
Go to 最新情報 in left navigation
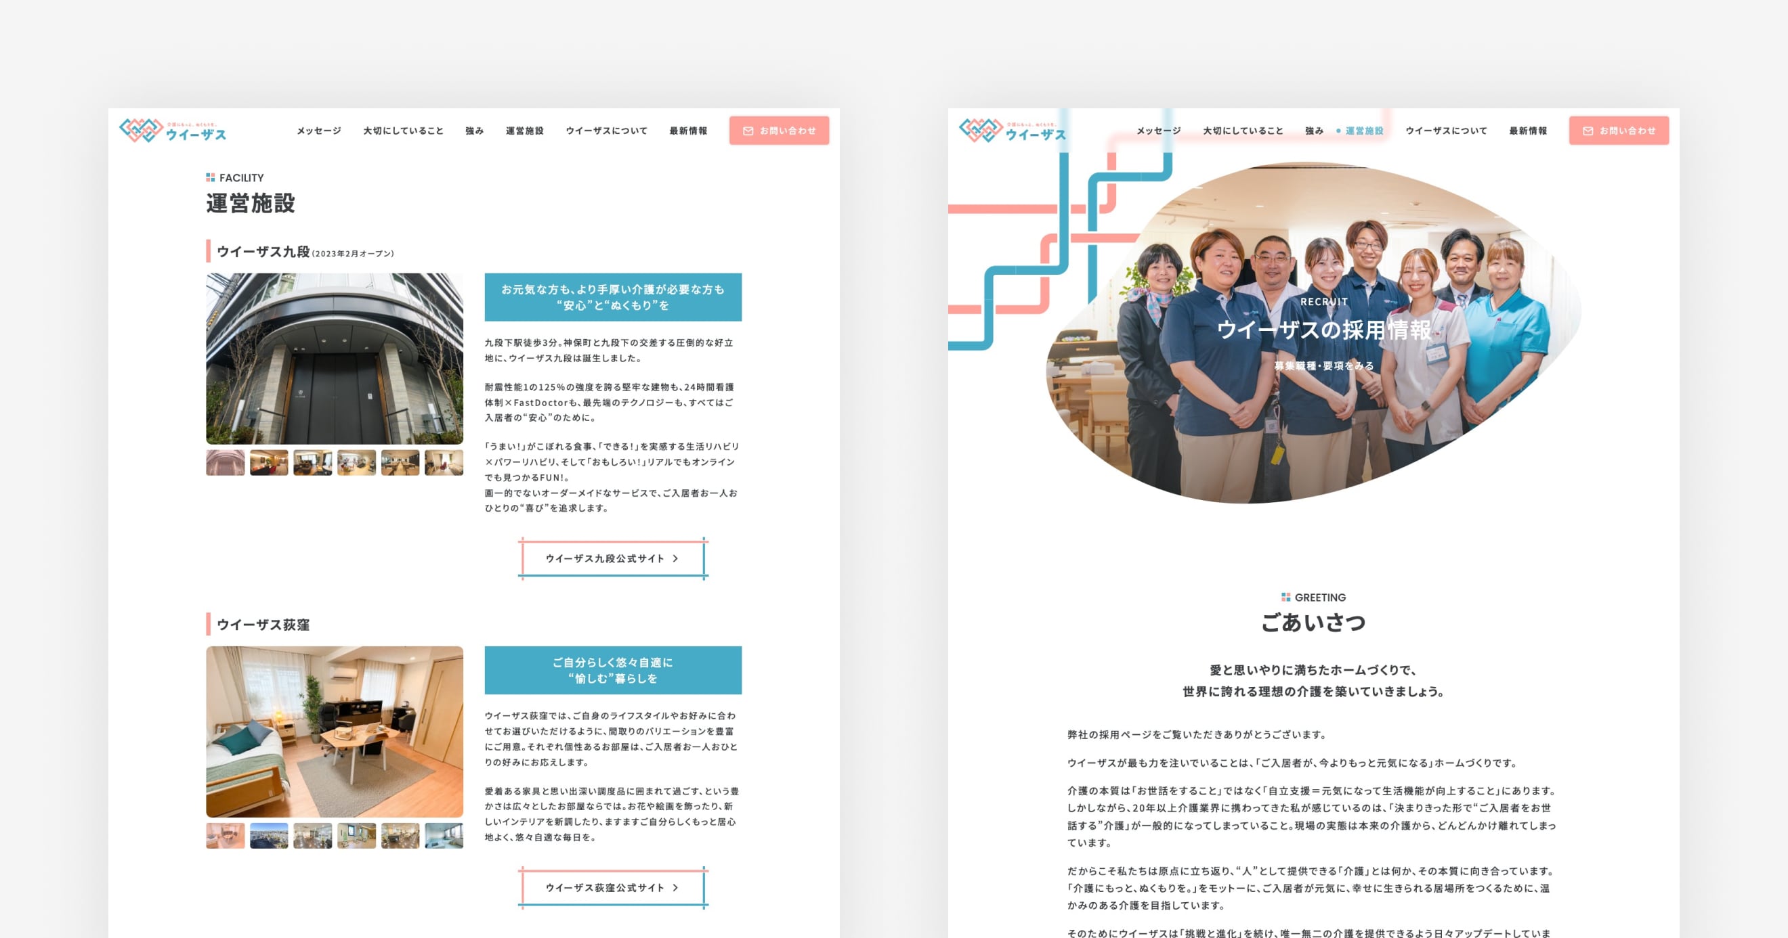[688, 131]
